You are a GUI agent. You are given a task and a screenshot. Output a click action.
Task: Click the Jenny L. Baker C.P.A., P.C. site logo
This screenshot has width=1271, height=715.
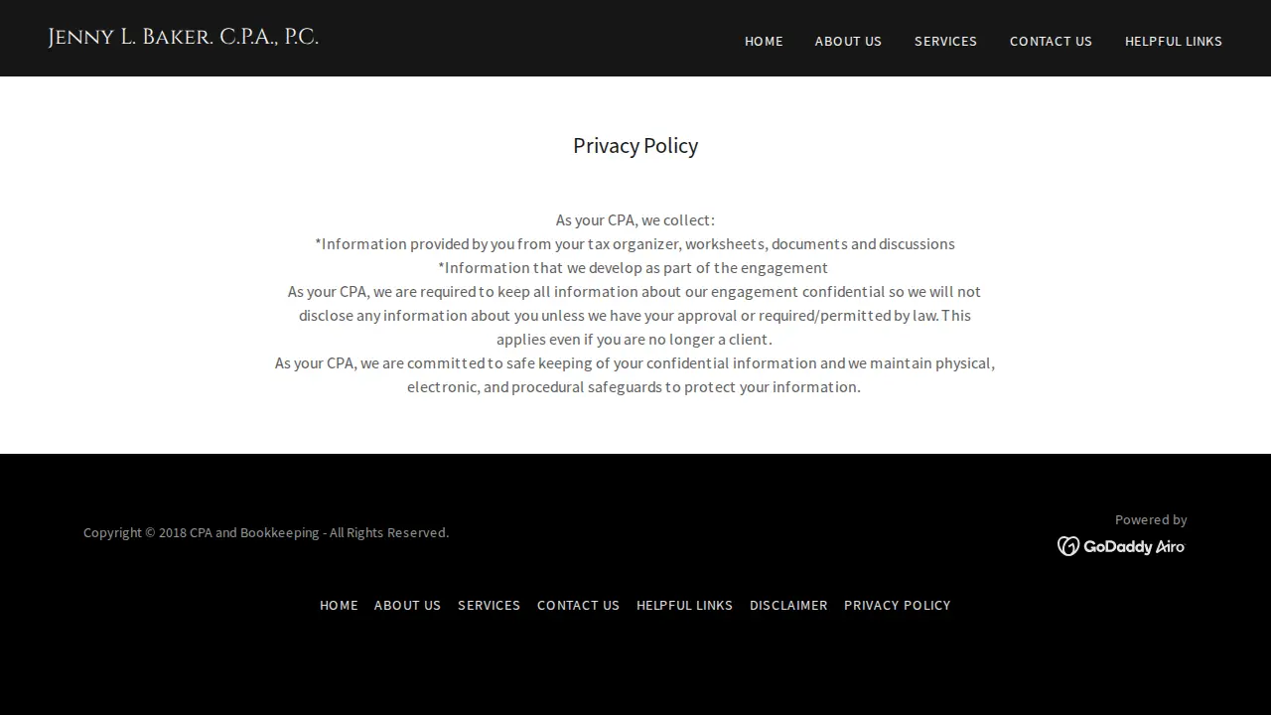click(183, 38)
